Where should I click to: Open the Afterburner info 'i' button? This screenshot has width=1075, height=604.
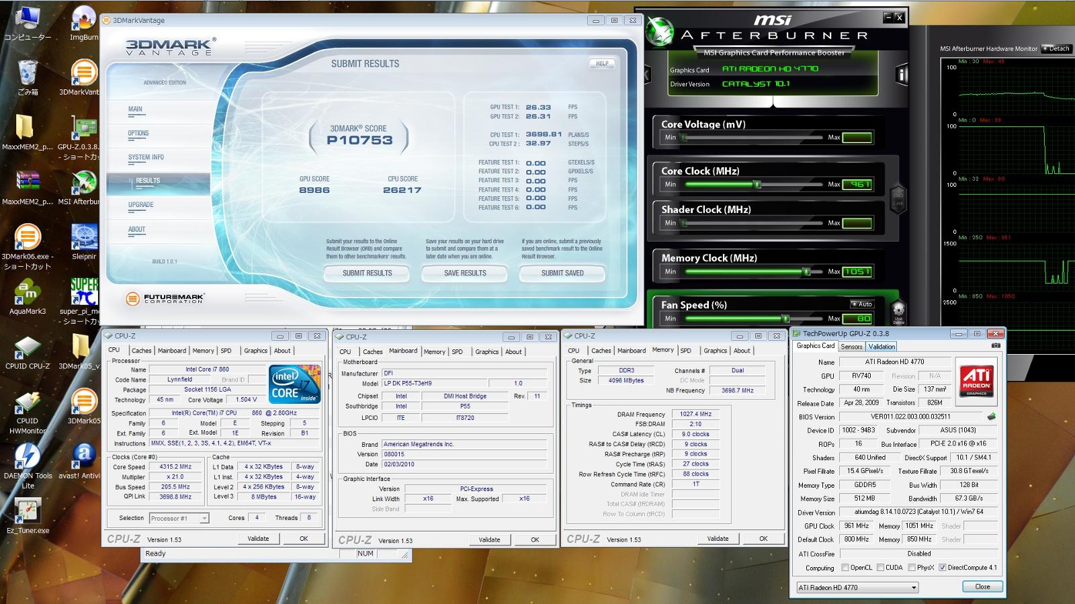coord(901,75)
